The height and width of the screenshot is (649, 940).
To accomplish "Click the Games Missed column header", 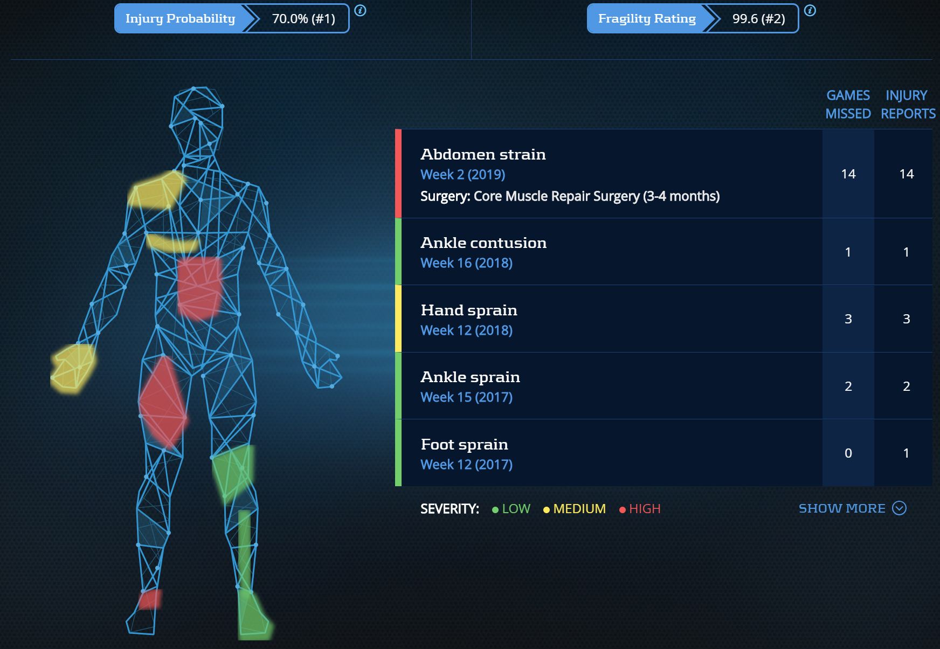I will 848,105.
